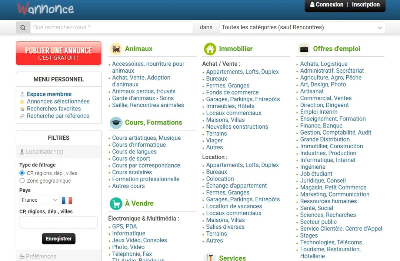Click the magnifying glass search icon
400x261 pixels.
(23, 27)
